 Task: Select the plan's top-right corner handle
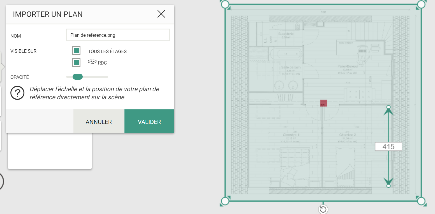tap(421, 4)
